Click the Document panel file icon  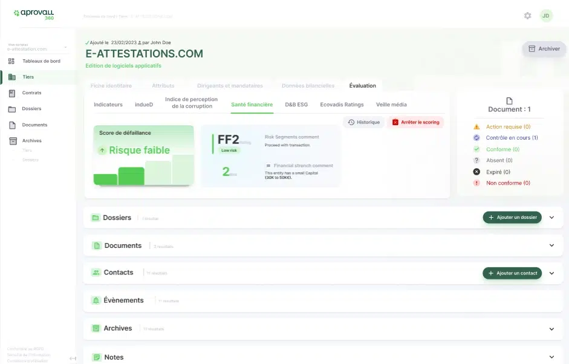tap(509, 101)
